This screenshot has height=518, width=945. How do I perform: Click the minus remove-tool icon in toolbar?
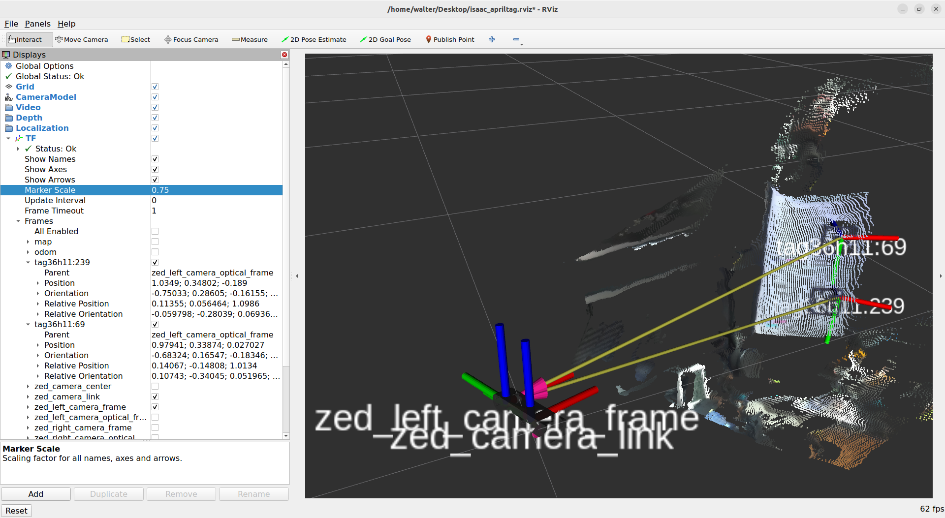(516, 39)
